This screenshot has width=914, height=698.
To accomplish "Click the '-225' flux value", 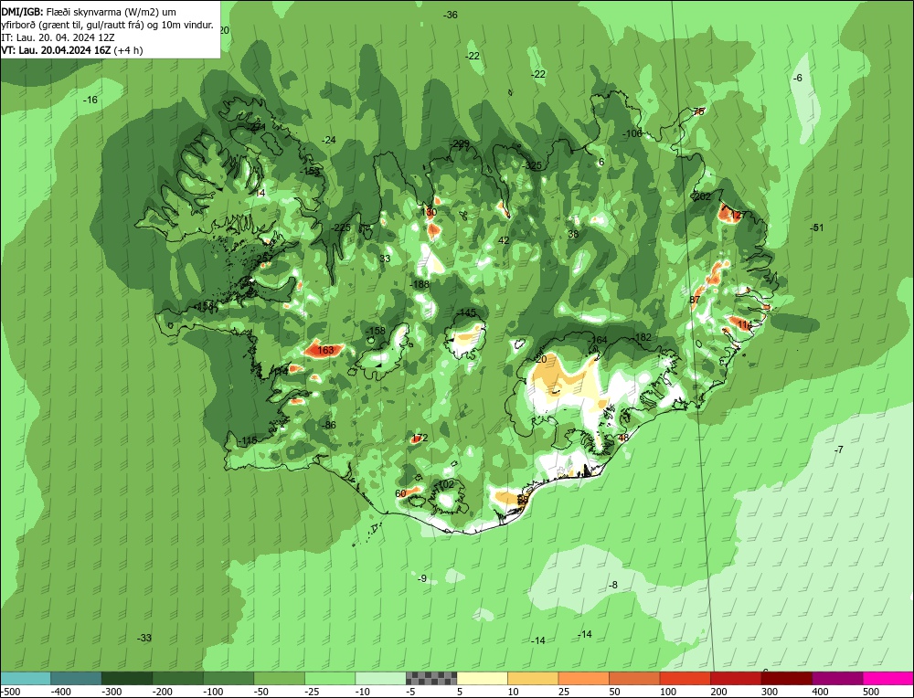I will click(x=341, y=227).
